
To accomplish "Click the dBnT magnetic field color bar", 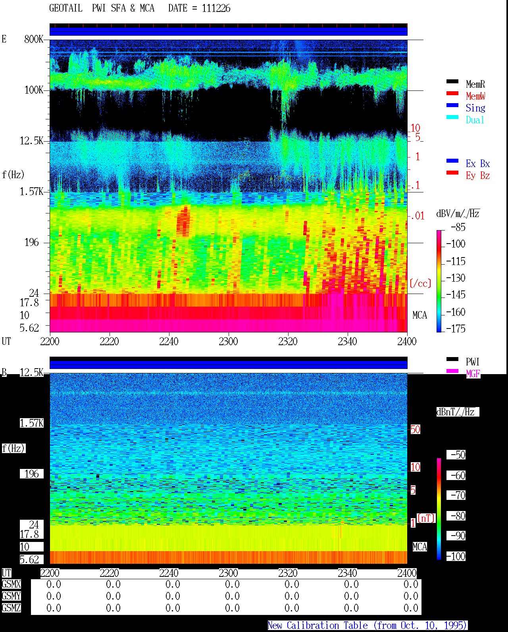I will pos(439,509).
